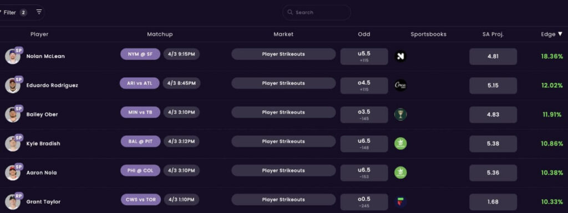The image size is (568, 213).
Task: Open Eduardo Rodriguez's player avatar
Action: click(13, 86)
